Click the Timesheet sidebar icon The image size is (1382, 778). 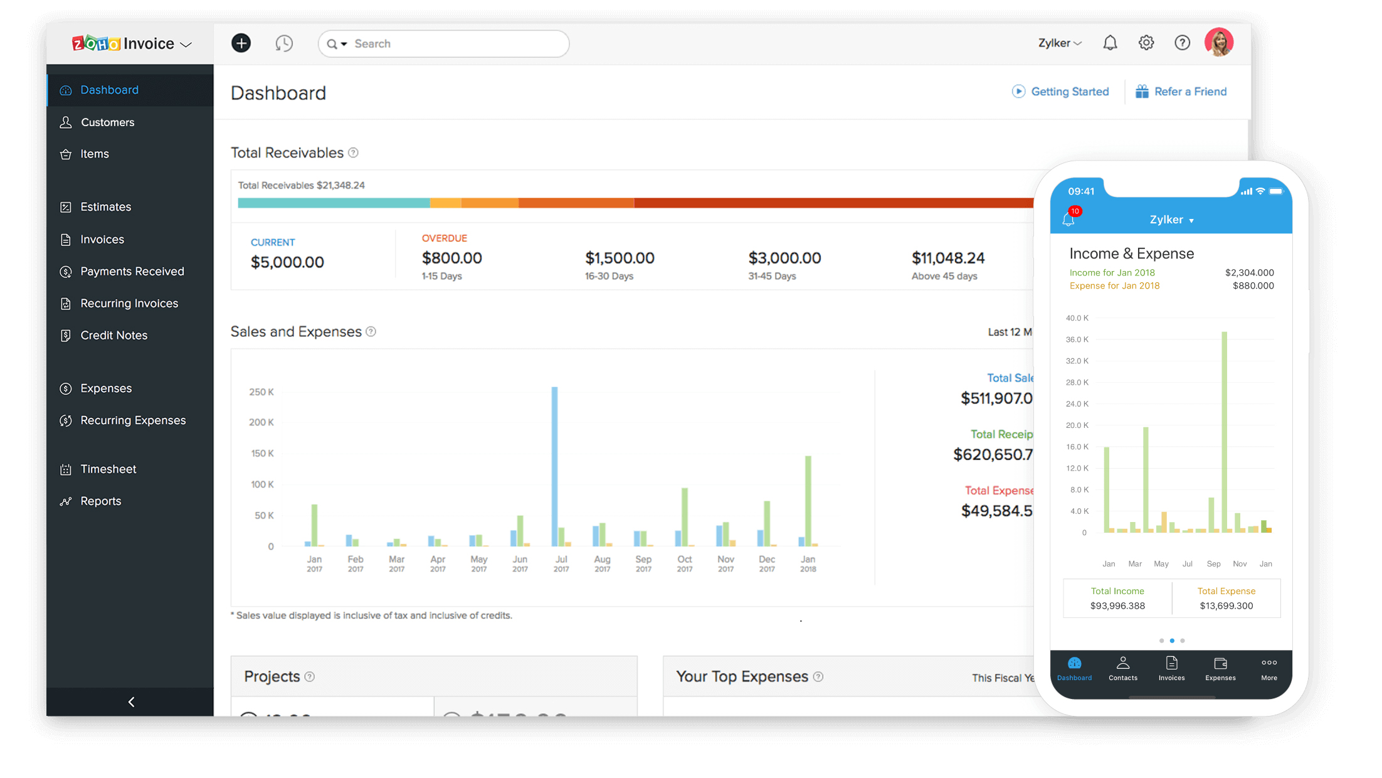65,468
